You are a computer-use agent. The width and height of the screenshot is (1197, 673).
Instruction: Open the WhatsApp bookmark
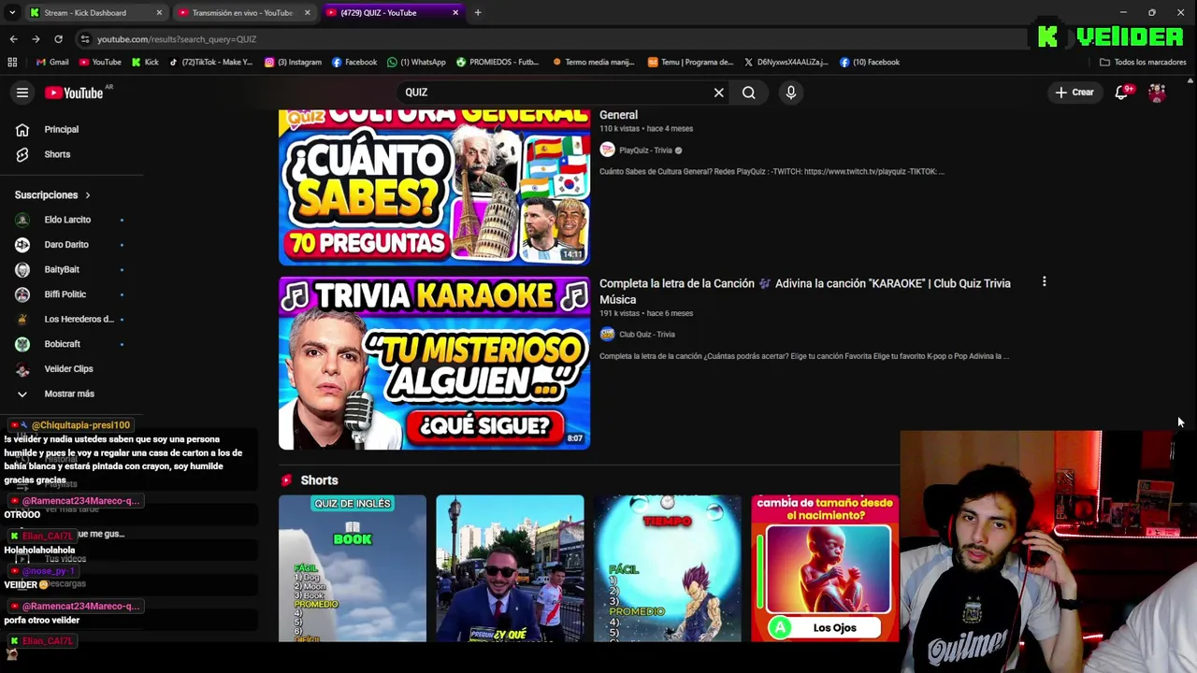[x=416, y=62]
